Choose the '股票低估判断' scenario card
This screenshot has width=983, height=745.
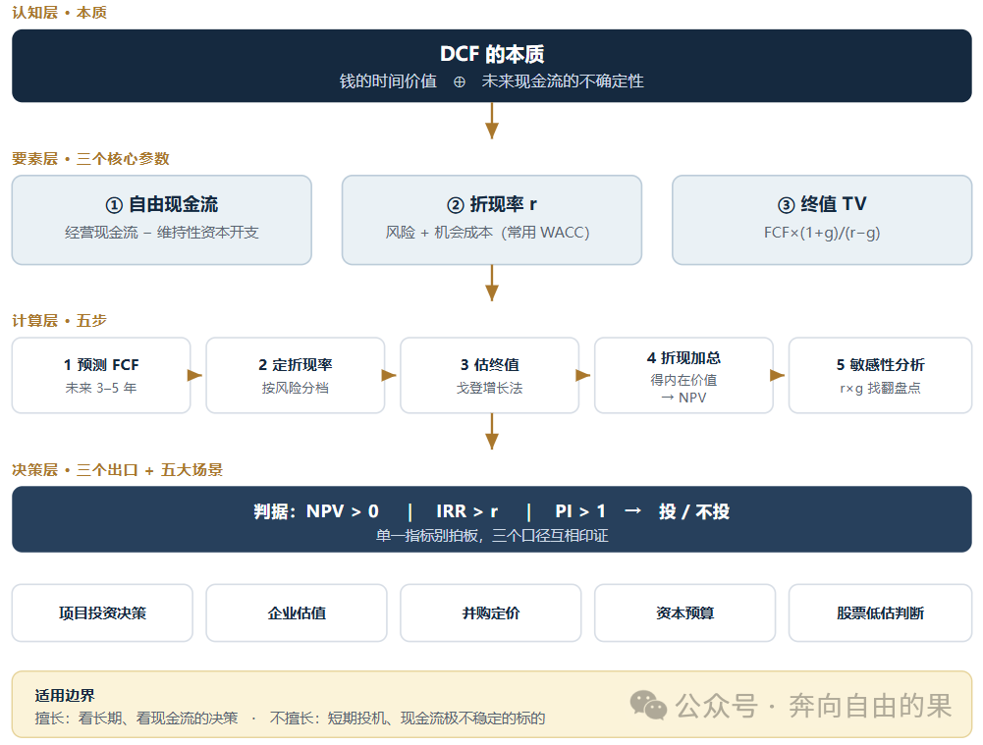click(x=880, y=612)
